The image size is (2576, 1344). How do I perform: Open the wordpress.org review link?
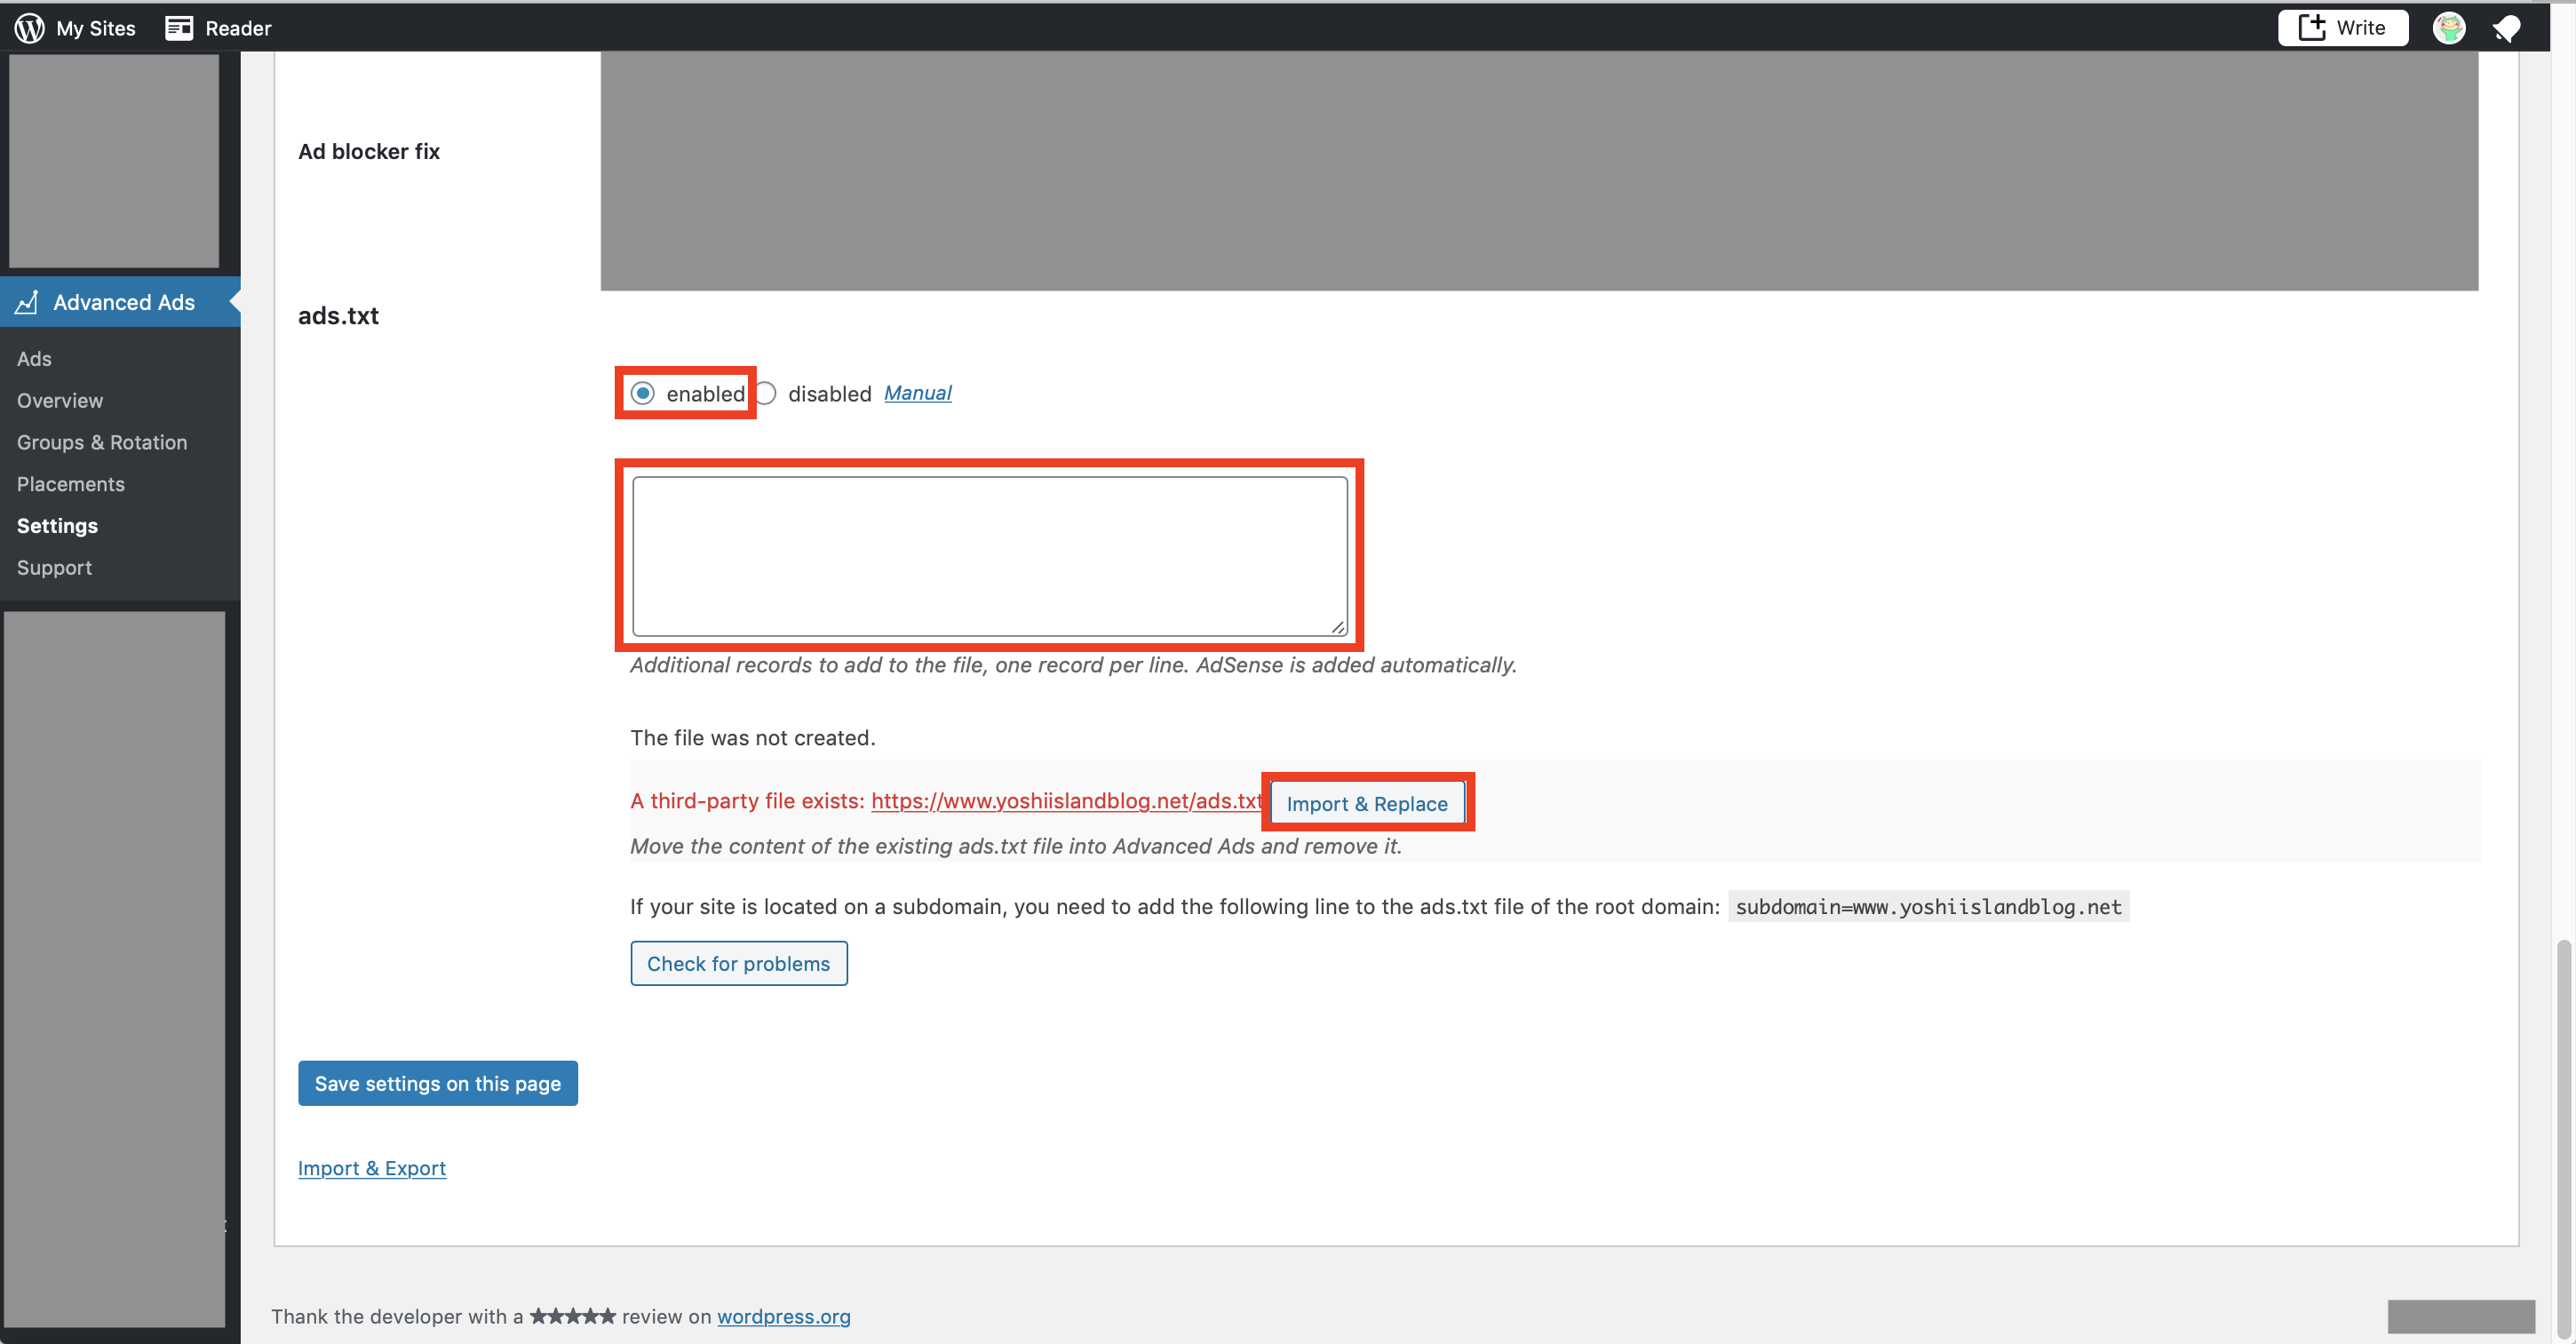pos(784,1316)
